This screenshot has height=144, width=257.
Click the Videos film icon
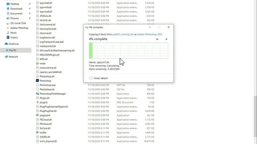8,38
